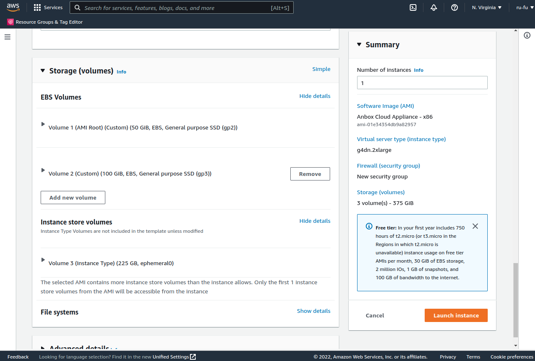Screen dimensions: 535x361
Task: Click the ami-01e34354db9a82957 text
Action: [x=387, y=124]
